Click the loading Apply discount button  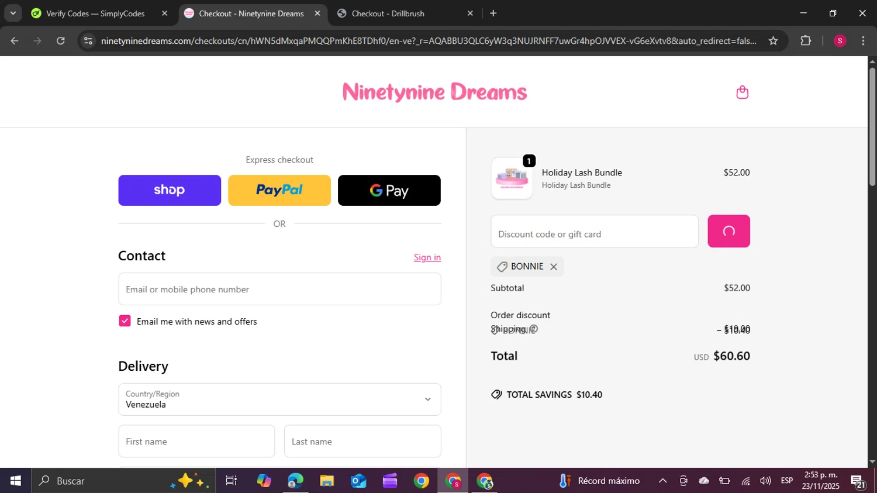coord(728,232)
